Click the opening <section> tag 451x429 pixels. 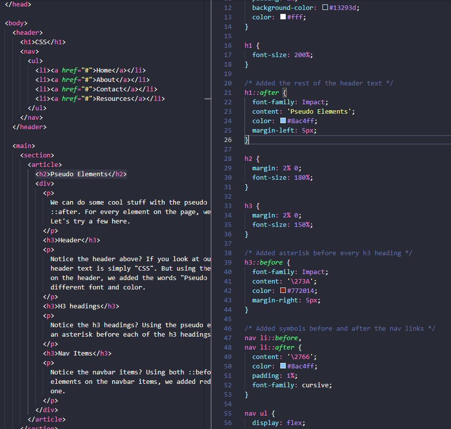(37, 155)
